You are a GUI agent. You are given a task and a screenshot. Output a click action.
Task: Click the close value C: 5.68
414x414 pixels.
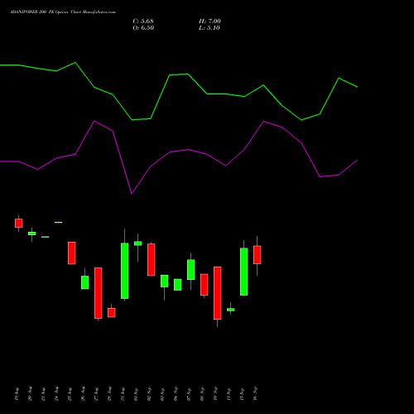coord(143,22)
